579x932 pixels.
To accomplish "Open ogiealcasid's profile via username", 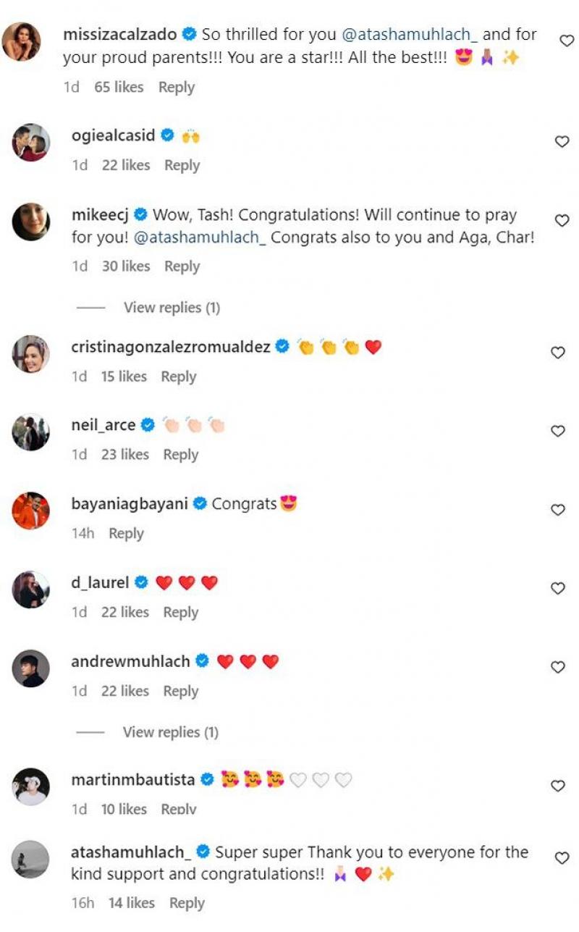I will (x=113, y=135).
